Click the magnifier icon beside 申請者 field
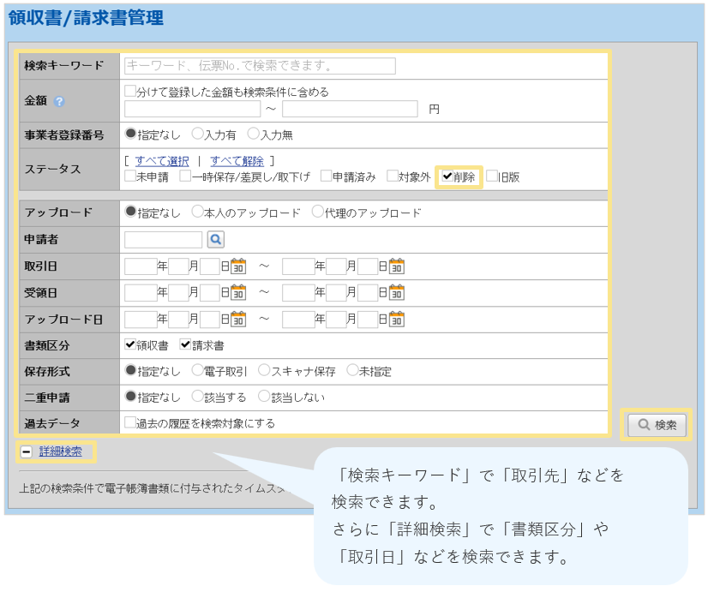Viewport: 708px width, 592px height. (216, 240)
